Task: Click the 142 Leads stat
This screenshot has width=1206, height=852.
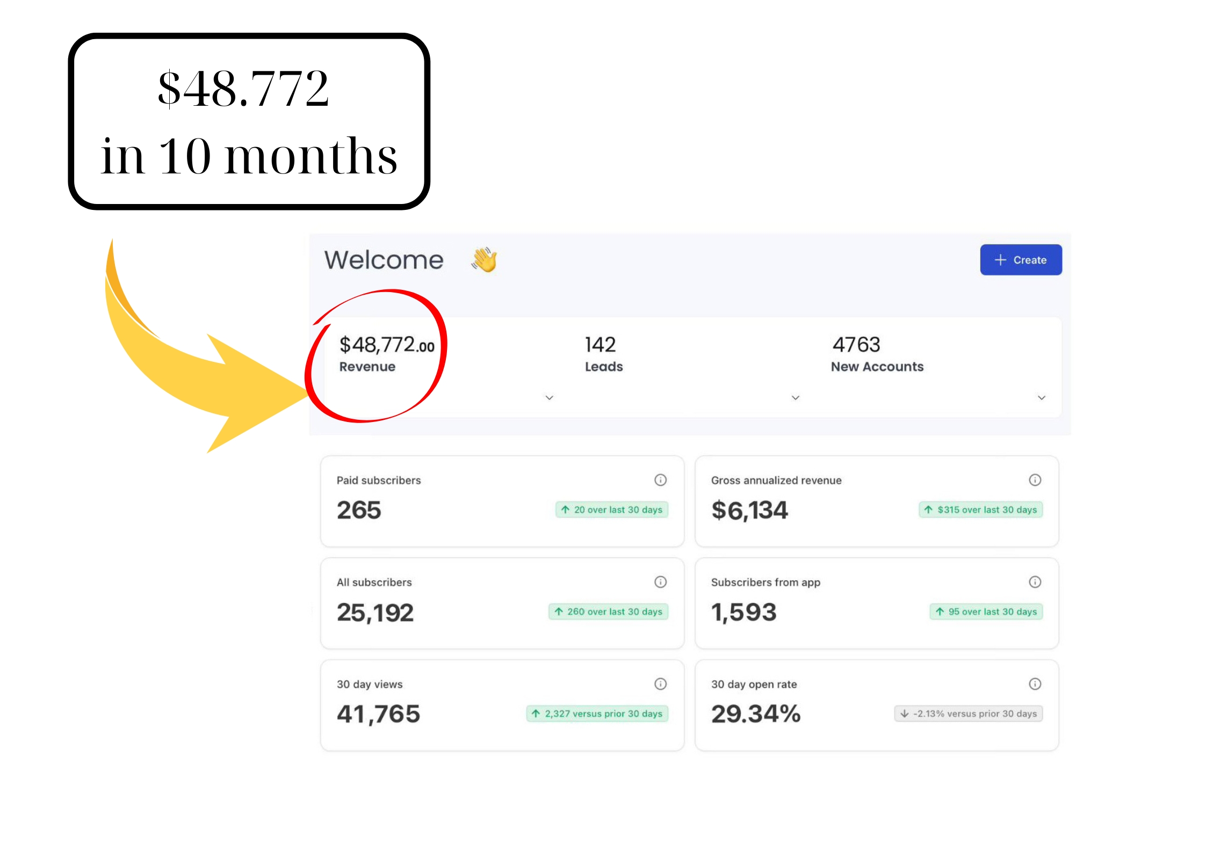Action: pyautogui.click(x=600, y=345)
